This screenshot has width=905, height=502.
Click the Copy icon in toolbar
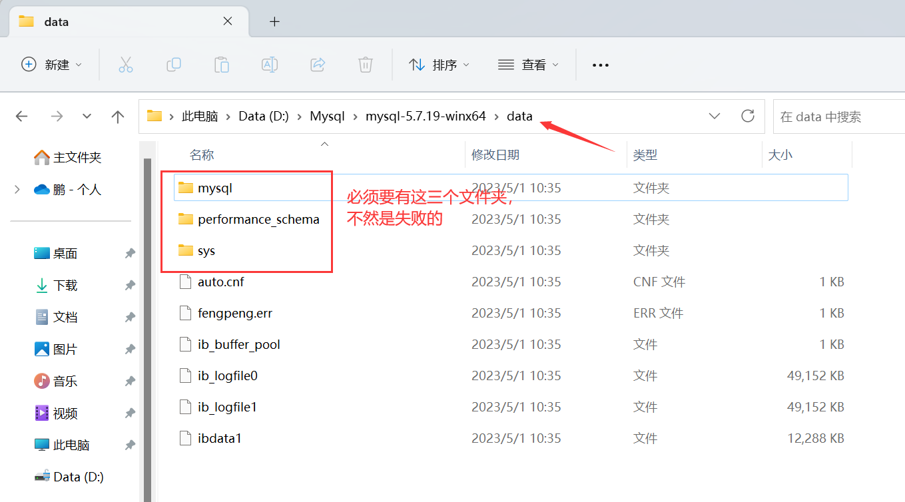[x=173, y=65]
